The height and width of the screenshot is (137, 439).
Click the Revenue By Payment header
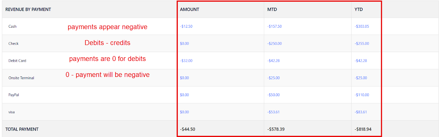tap(28, 10)
